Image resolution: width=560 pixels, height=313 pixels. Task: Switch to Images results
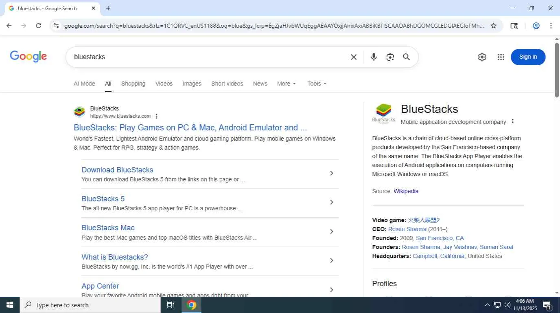(192, 84)
